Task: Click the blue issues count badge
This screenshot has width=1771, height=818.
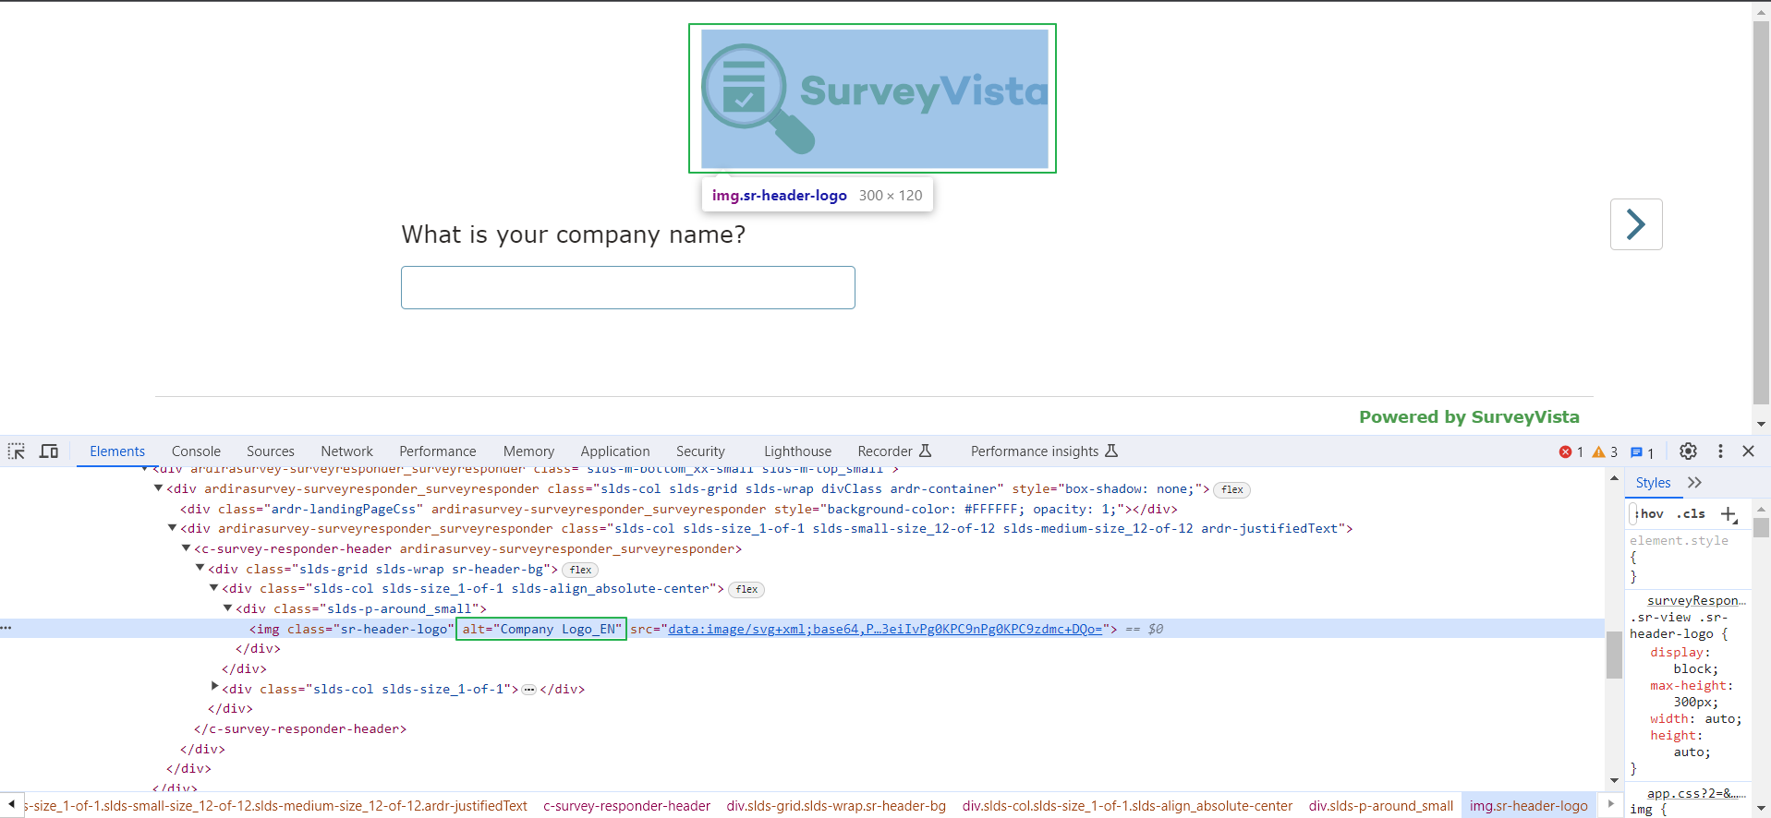Action: (1642, 452)
